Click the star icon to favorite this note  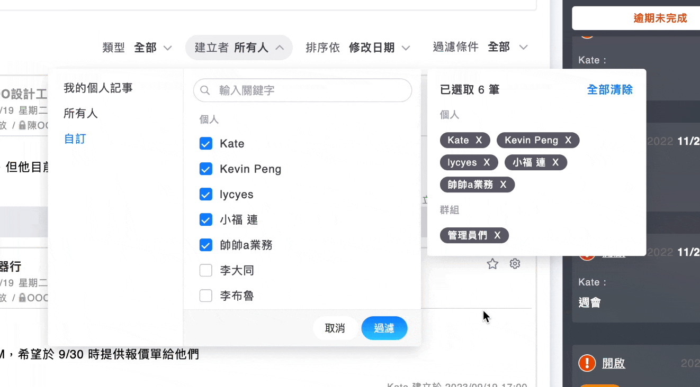tap(492, 263)
